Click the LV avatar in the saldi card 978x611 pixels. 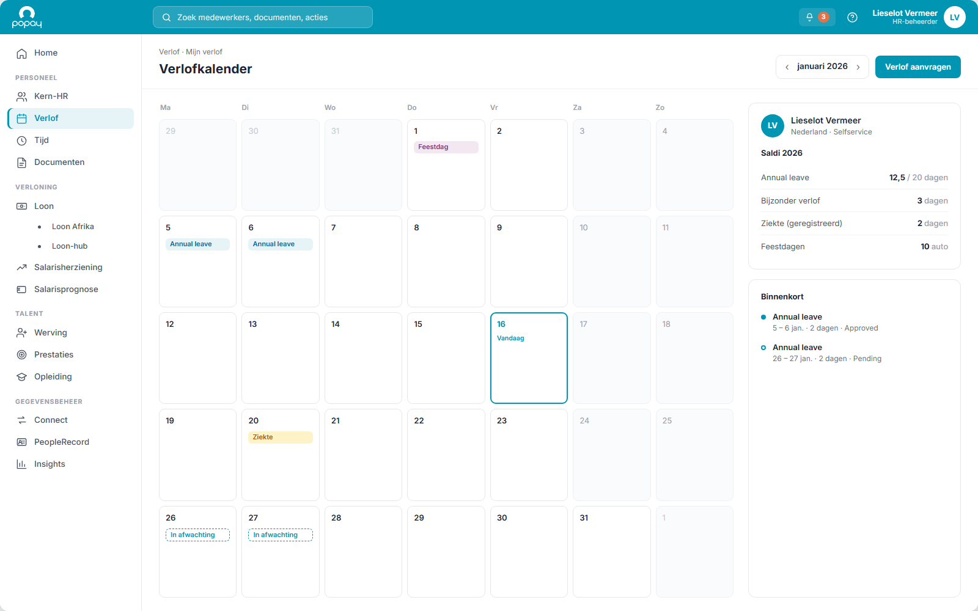click(x=773, y=126)
